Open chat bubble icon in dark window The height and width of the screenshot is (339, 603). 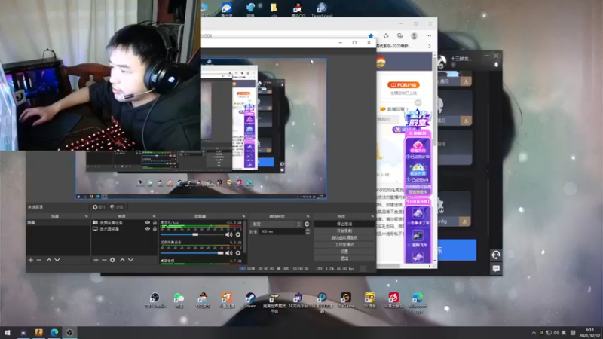pos(496,269)
